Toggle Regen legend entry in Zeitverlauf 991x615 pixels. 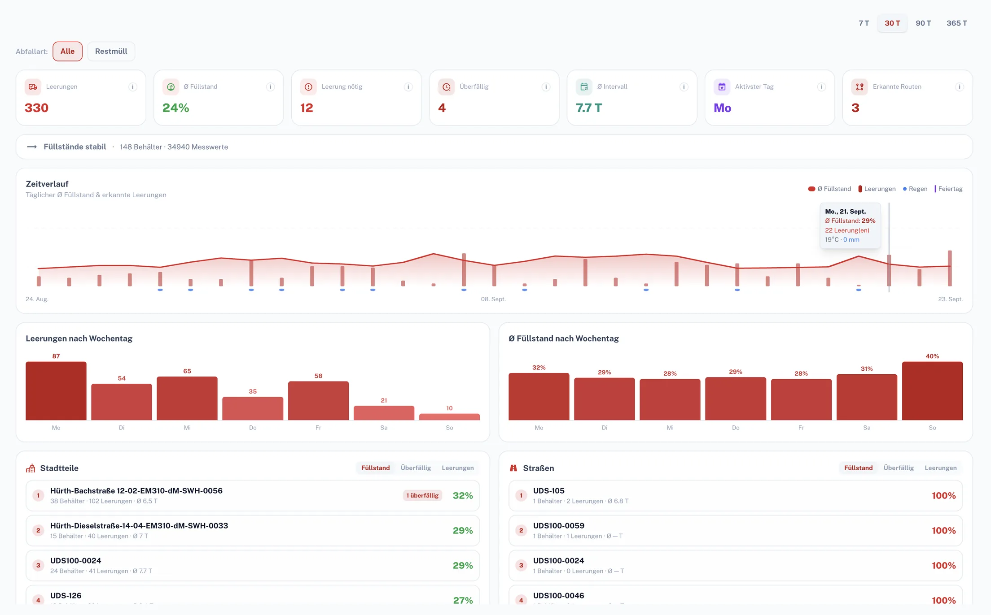click(x=915, y=189)
